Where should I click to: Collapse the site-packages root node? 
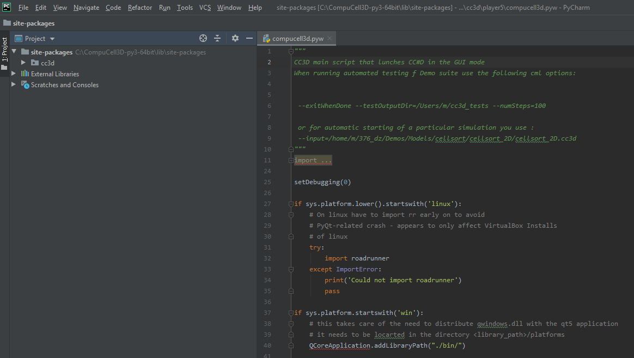(14, 52)
